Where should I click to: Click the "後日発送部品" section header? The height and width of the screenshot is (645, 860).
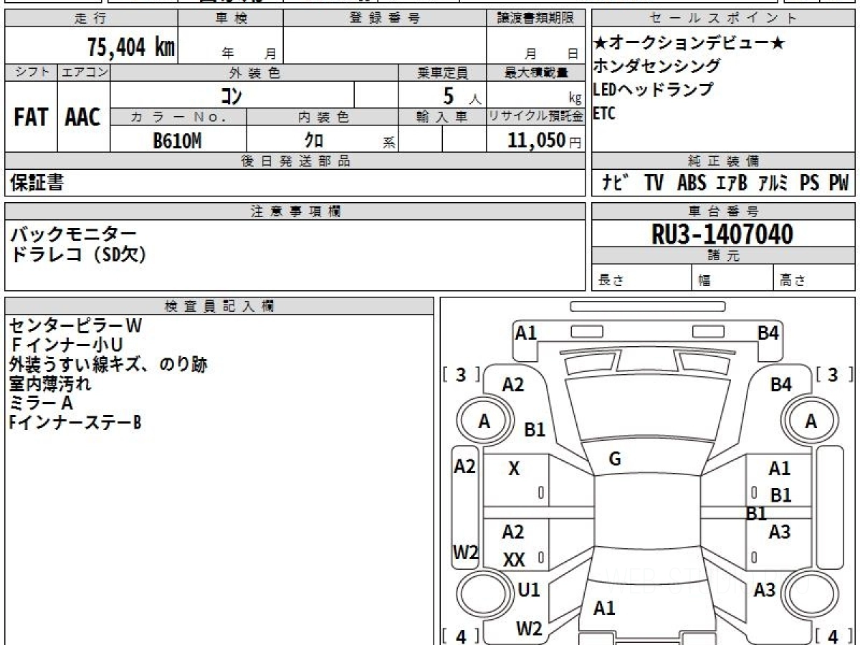(x=295, y=161)
